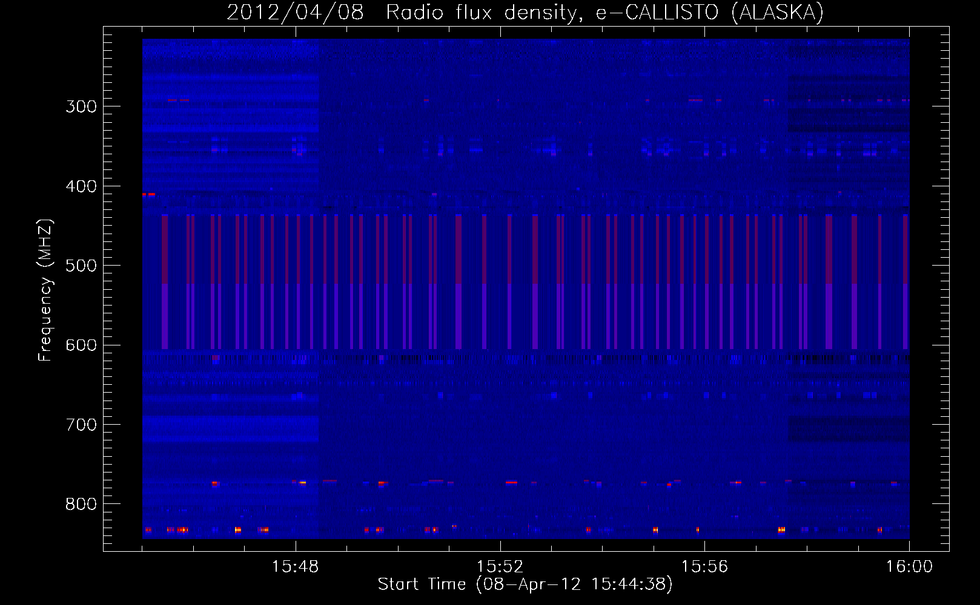Click the 800 frequency tick label

click(81, 505)
